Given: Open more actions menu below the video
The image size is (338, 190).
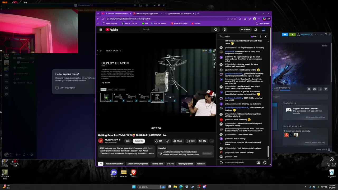Looking at the screenshot, I should (212, 141).
